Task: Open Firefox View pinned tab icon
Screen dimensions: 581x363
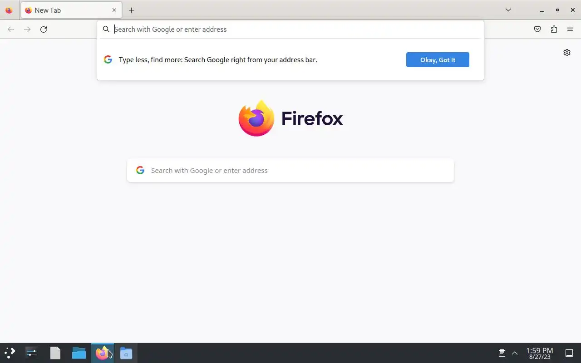Action: (x=9, y=10)
